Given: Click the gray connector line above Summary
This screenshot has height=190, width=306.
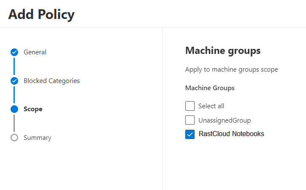Looking at the screenshot, I should (14, 123).
